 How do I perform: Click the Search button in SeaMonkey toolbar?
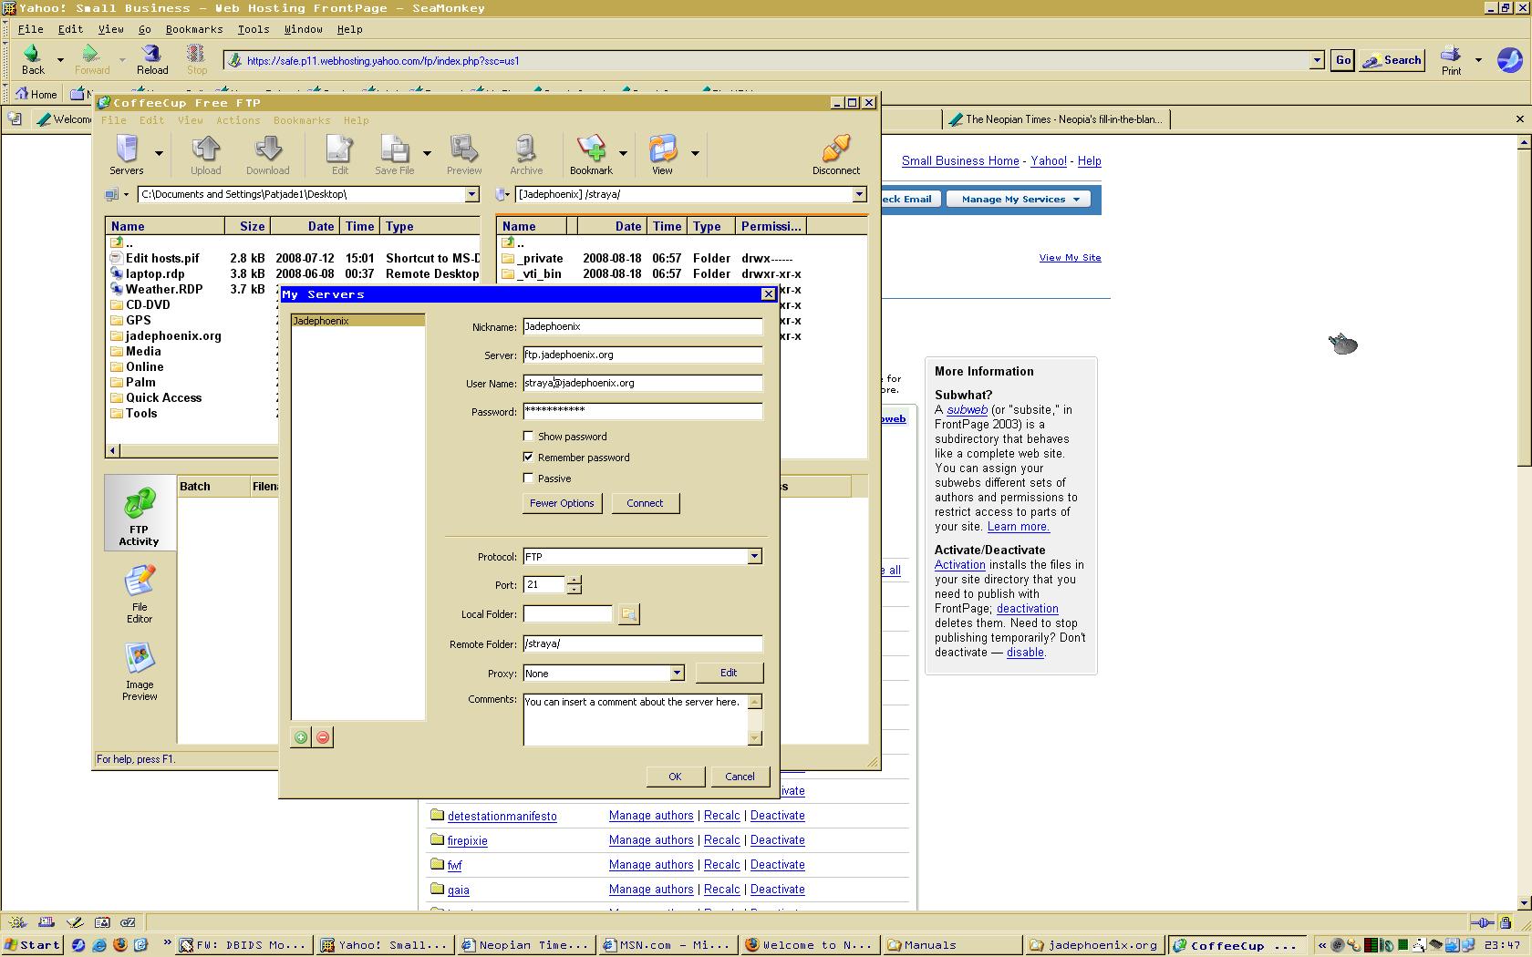coord(1392,60)
